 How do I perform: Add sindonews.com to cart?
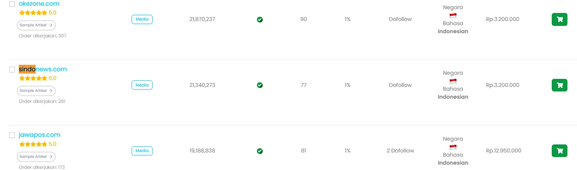[559, 85]
